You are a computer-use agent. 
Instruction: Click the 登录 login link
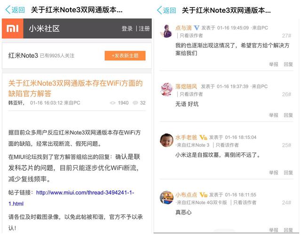(x=127, y=29)
